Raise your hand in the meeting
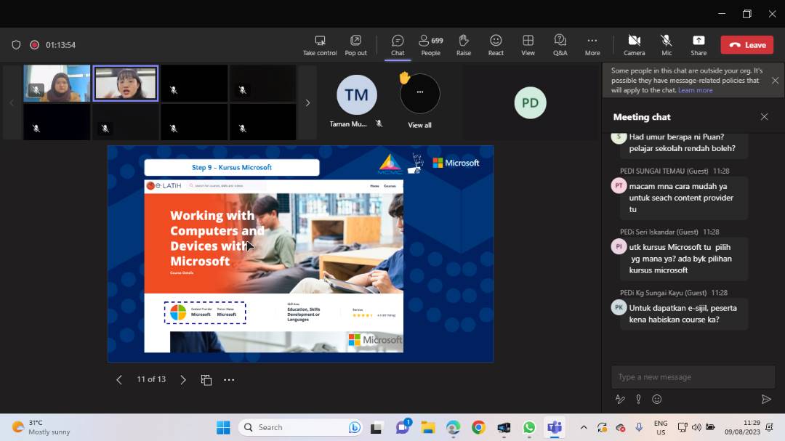785x441 pixels. pyautogui.click(x=464, y=45)
